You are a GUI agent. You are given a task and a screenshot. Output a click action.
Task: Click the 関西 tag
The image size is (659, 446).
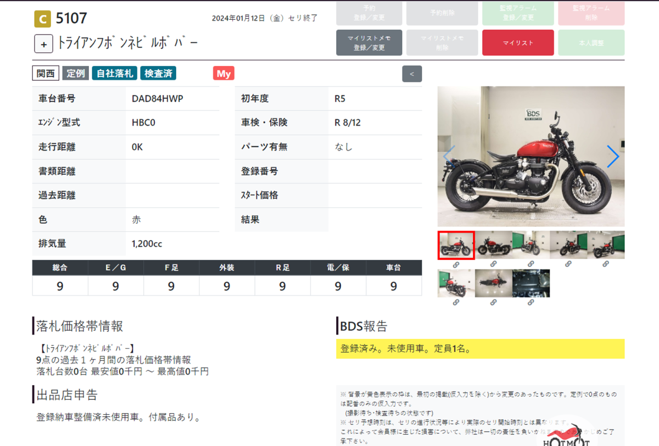[46, 74]
